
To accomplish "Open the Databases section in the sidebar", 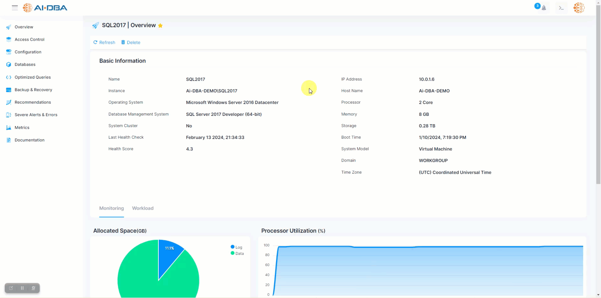I will (25, 64).
